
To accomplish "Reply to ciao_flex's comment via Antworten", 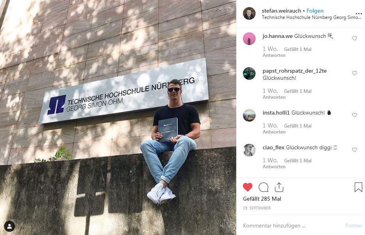I will (274, 167).
